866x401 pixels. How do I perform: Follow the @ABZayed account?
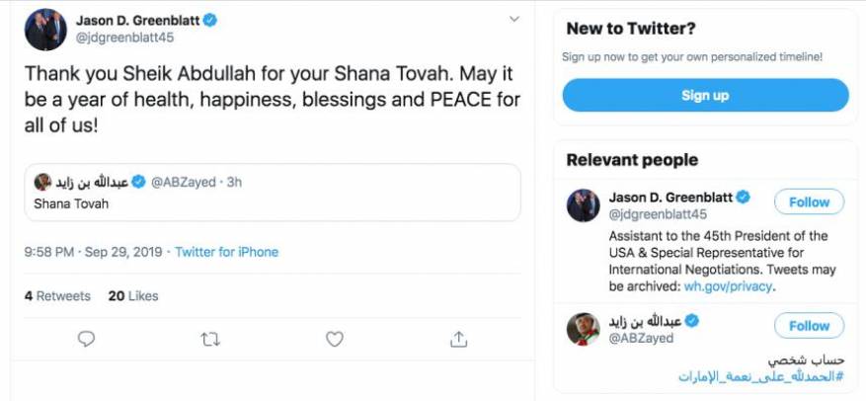tap(809, 326)
